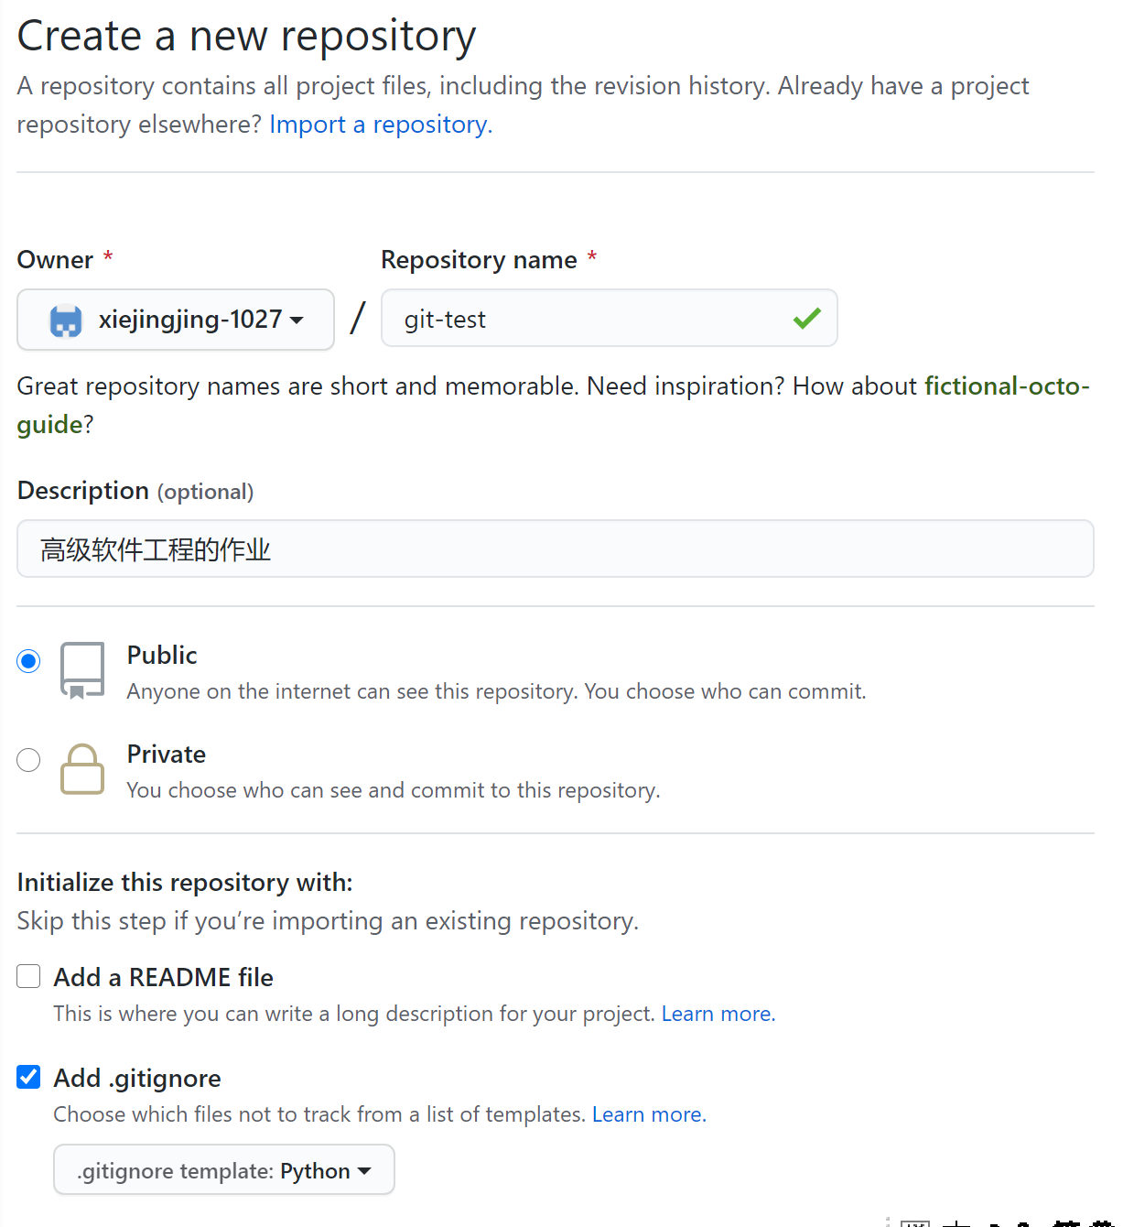Select the Public visibility radio button
The height and width of the screenshot is (1227, 1123).
pyautogui.click(x=28, y=661)
